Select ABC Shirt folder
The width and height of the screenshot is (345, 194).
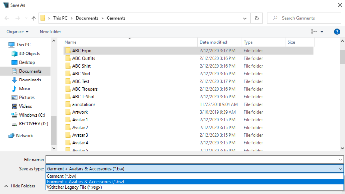pyautogui.click(x=82, y=66)
